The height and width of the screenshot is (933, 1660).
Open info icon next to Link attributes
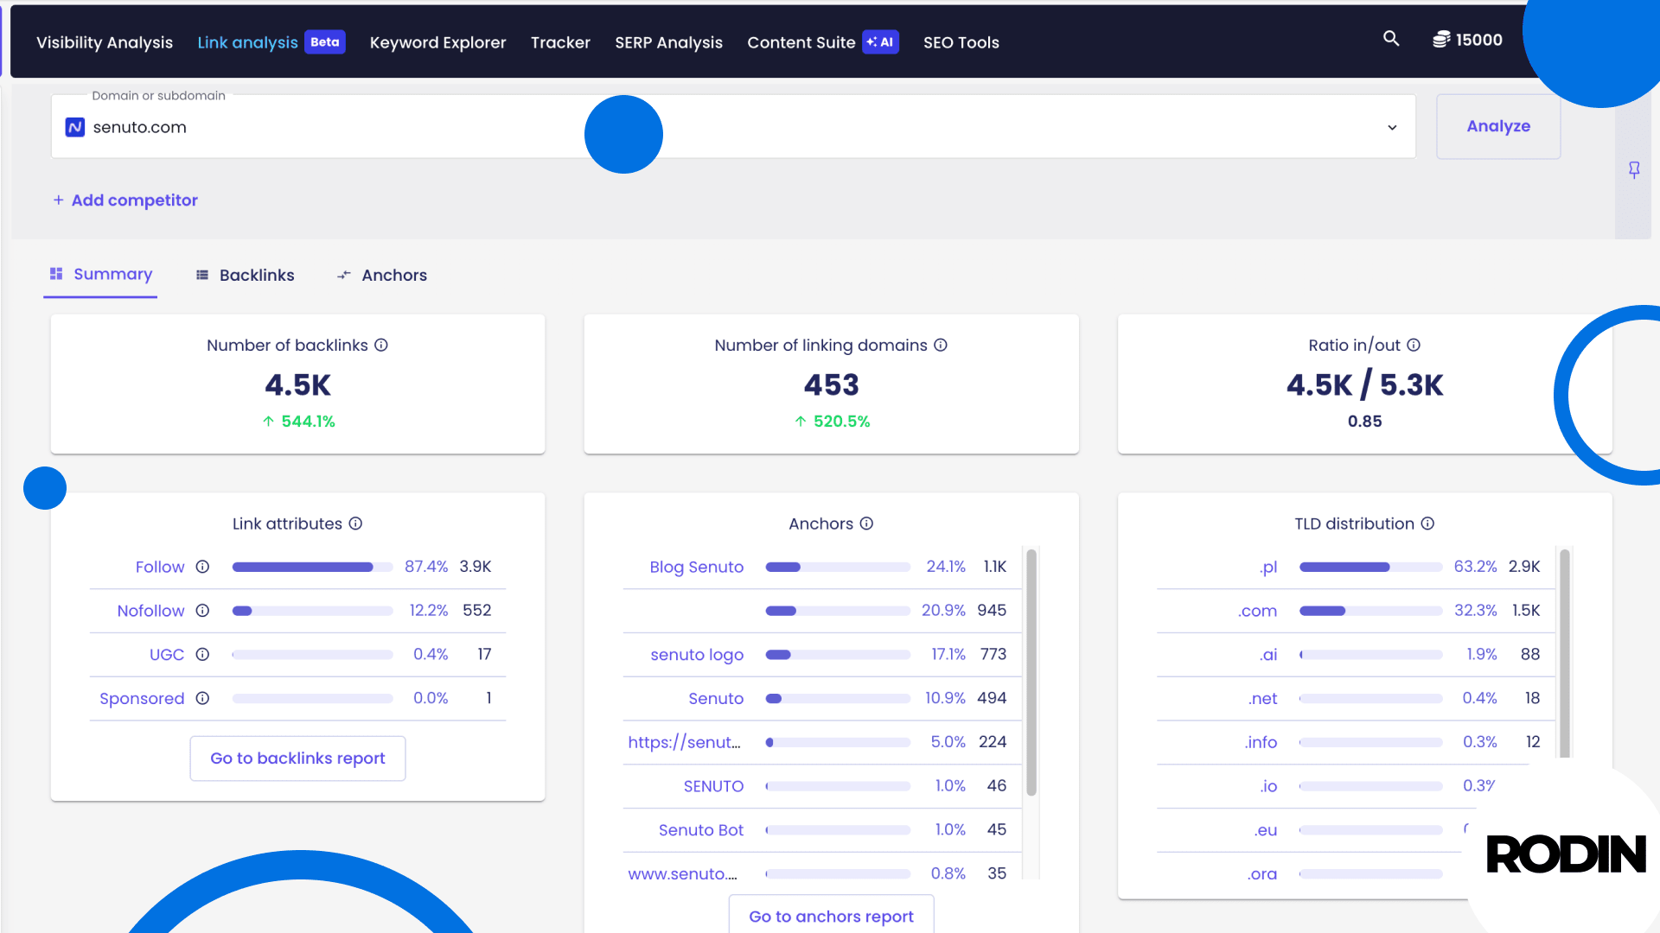pos(355,524)
